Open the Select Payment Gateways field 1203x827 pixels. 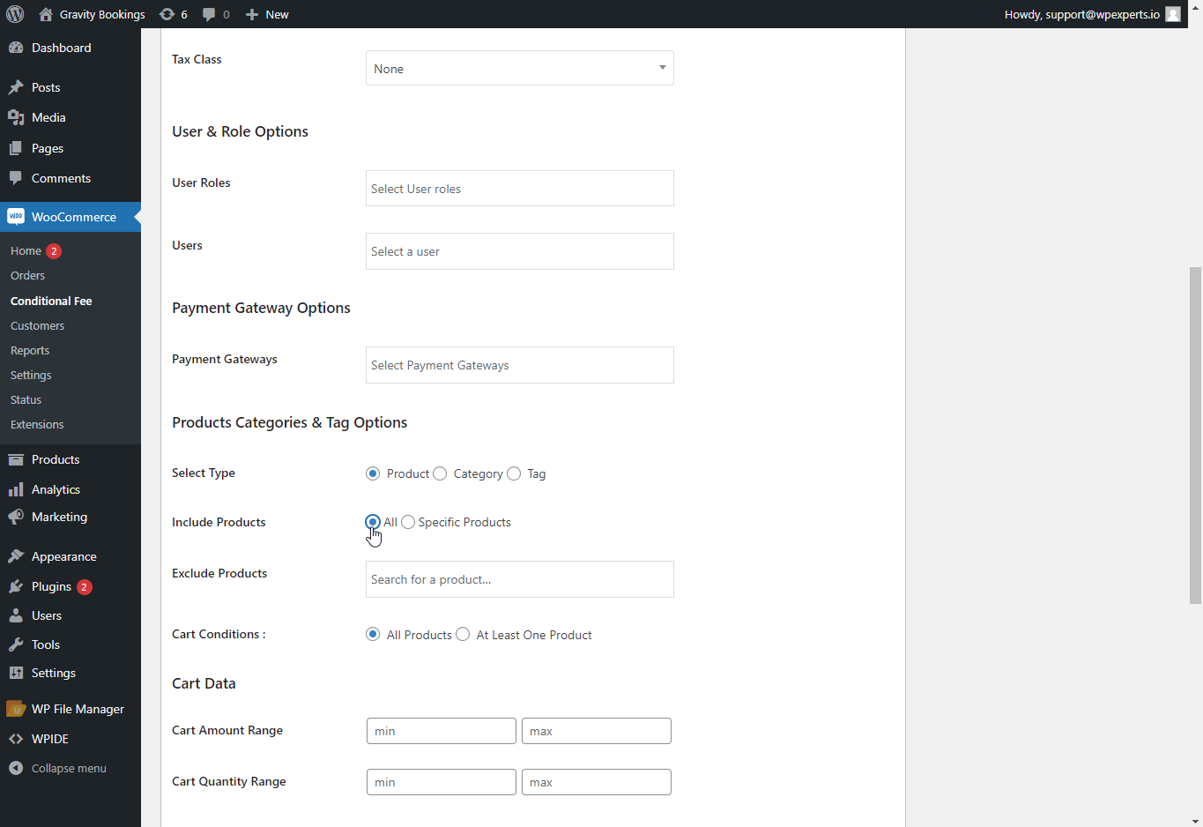click(x=520, y=365)
